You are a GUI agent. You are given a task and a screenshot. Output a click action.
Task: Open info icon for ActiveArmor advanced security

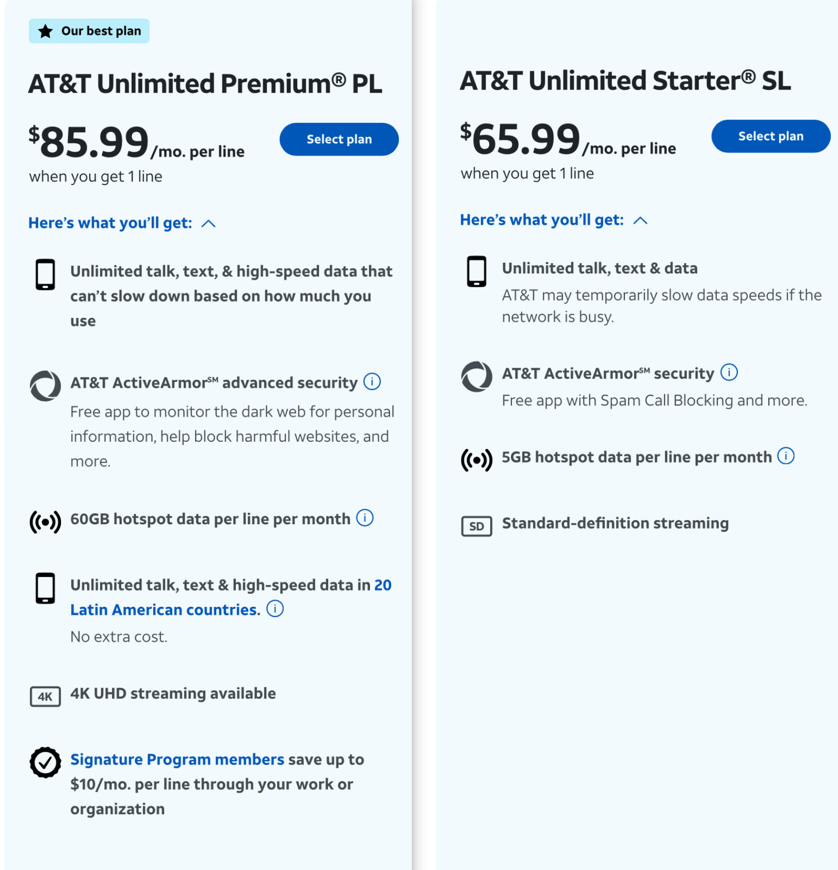[372, 382]
